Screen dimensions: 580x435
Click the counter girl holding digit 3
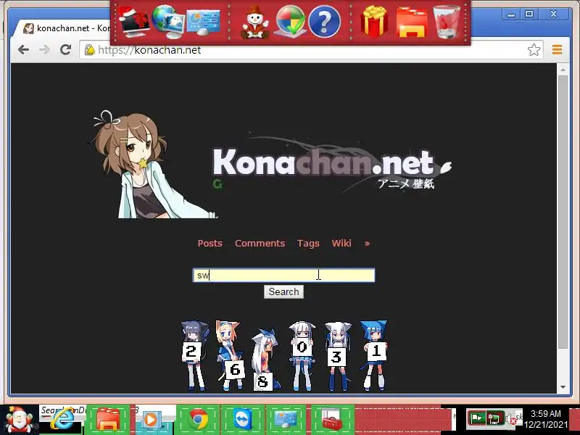pyautogui.click(x=337, y=356)
